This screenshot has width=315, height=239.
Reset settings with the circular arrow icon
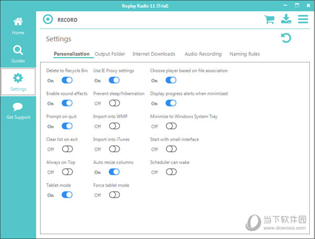tap(286, 38)
